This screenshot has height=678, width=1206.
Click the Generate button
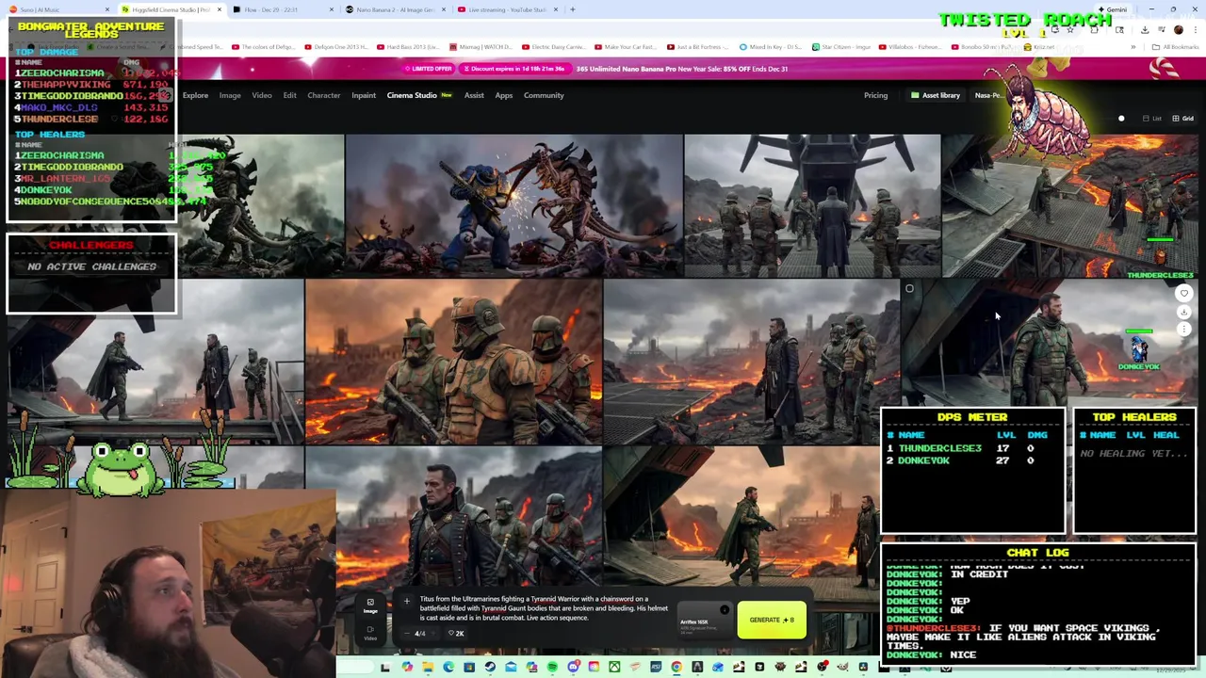click(772, 620)
